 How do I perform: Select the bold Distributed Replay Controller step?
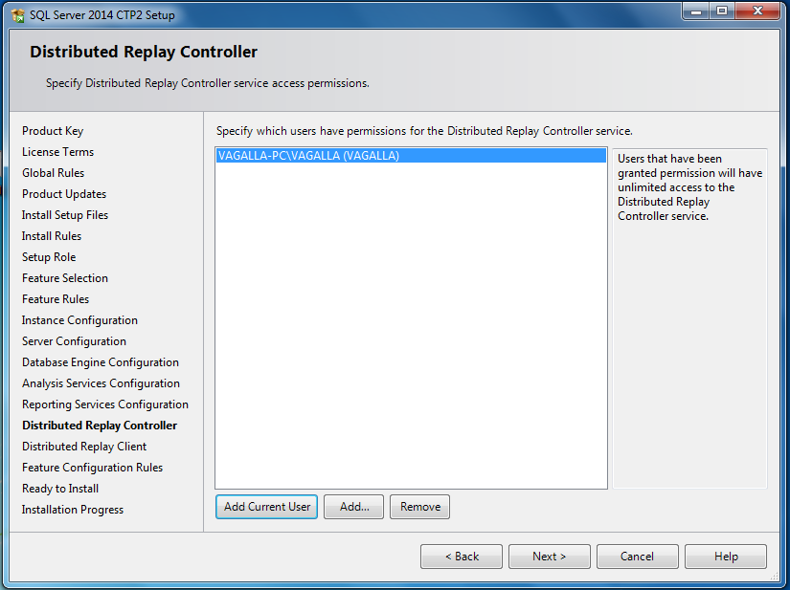[x=100, y=426]
